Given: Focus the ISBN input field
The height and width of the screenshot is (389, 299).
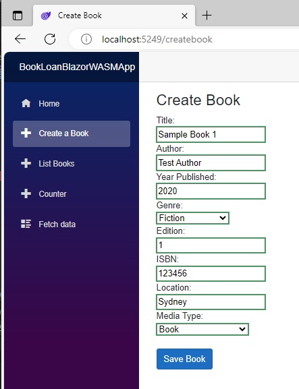Looking at the screenshot, I should point(211,274).
